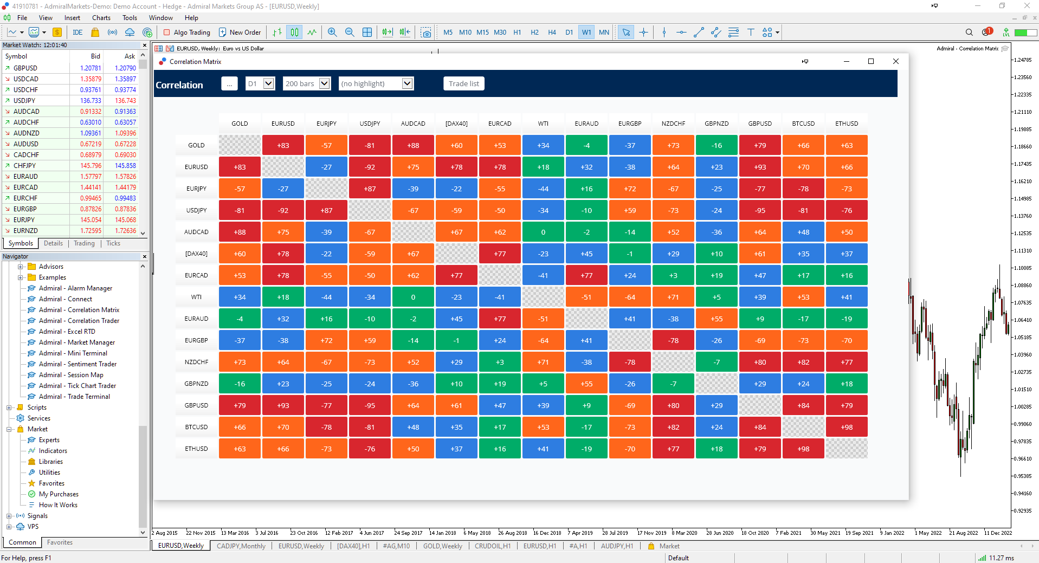The height and width of the screenshot is (563, 1039).
Task: Zoom in on the chart
Action: pos(332,33)
